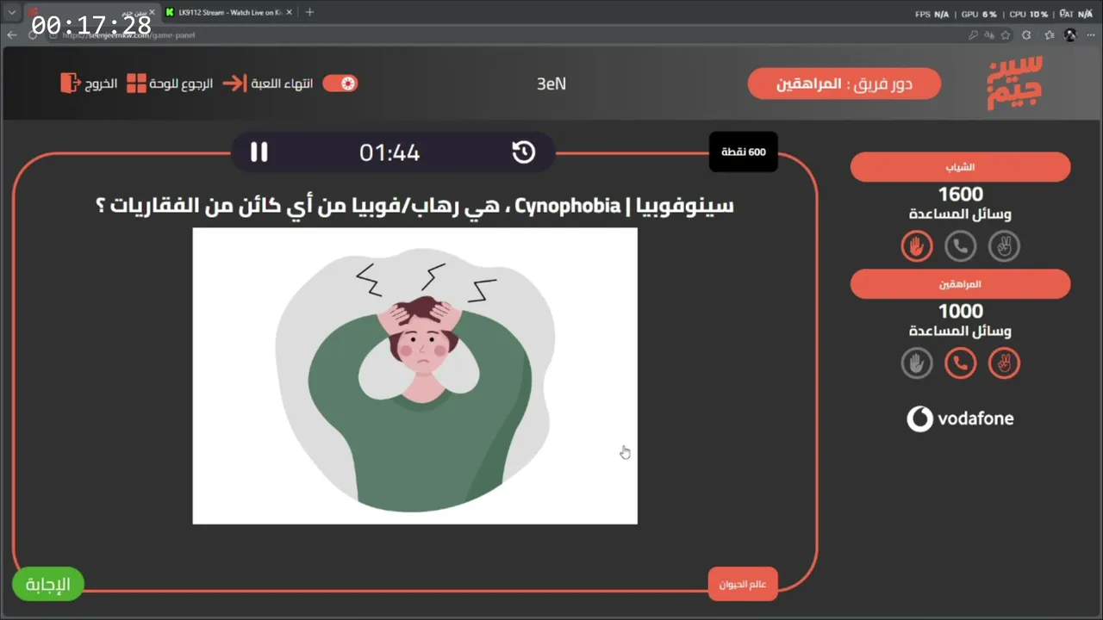Screen dimensions: 1103x620
Task: Click the المراهقين team name banner in the sidebar
Action: click(x=960, y=284)
